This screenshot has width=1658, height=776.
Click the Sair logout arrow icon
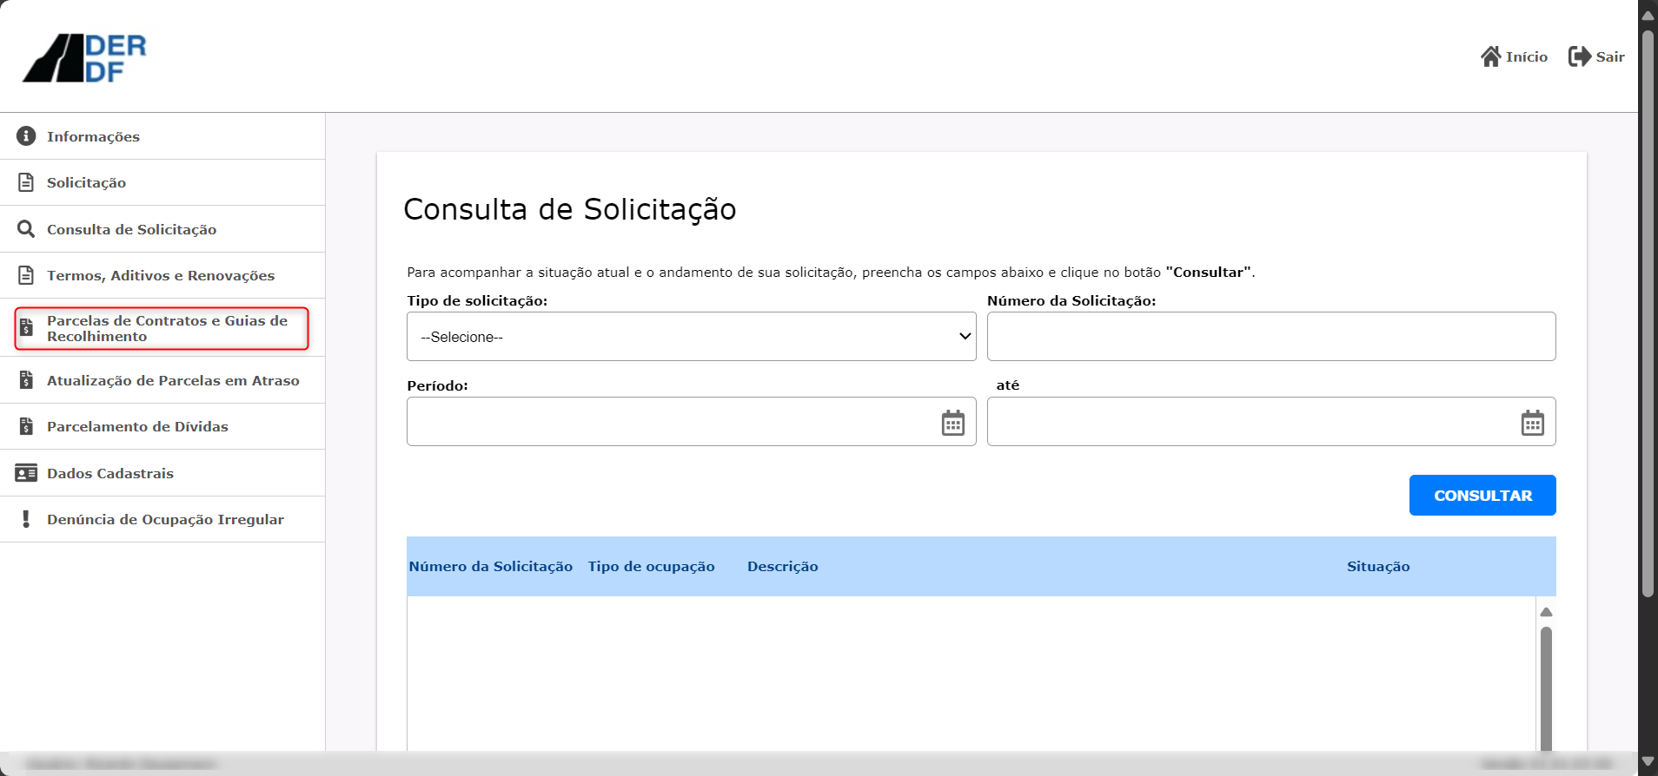point(1579,56)
